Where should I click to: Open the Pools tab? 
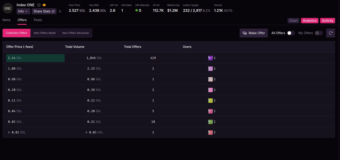point(38,20)
